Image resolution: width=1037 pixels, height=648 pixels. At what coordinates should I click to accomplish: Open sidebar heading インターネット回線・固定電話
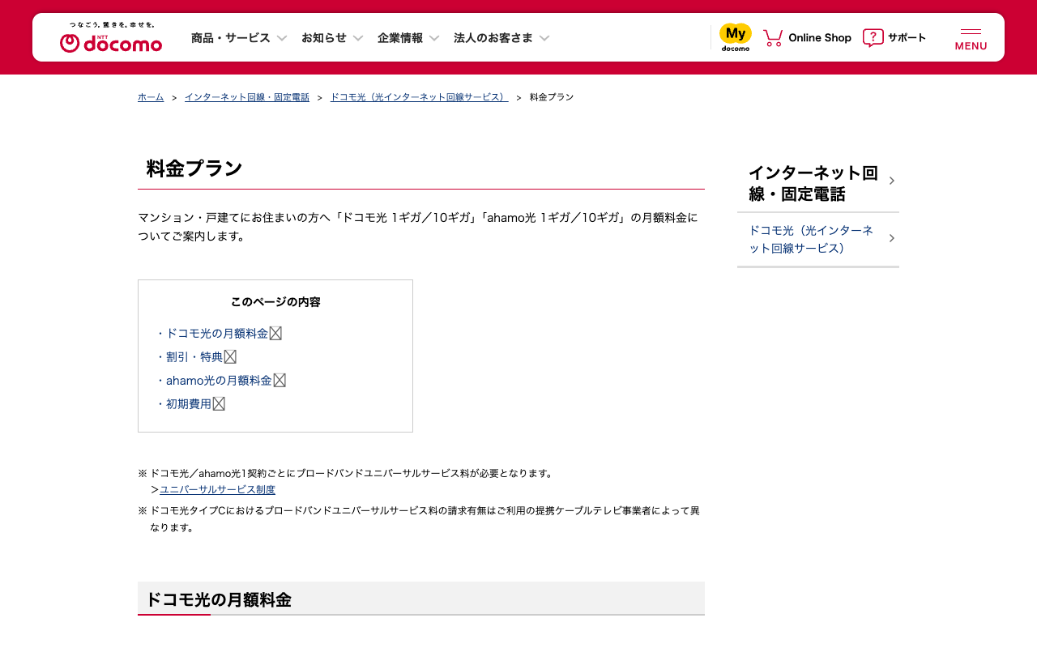click(813, 183)
